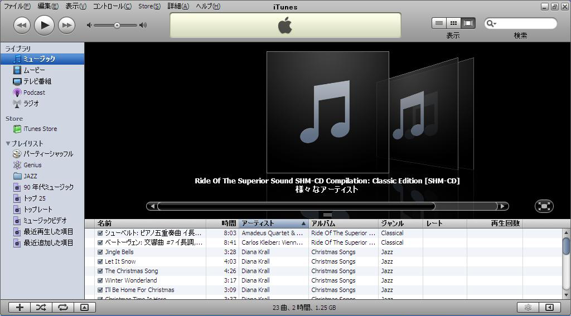This screenshot has height=316, width=571.
Task: Sort by 名前 column header
Action: (151, 223)
